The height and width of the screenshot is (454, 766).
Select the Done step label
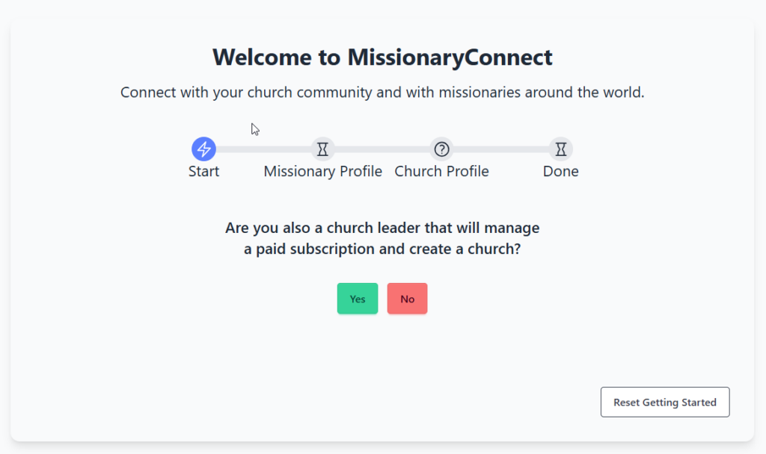pos(560,172)
